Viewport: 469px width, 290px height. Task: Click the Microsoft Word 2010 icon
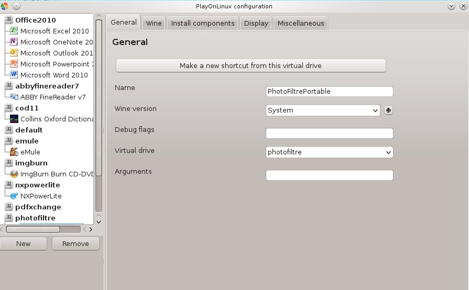pos(14,75)
